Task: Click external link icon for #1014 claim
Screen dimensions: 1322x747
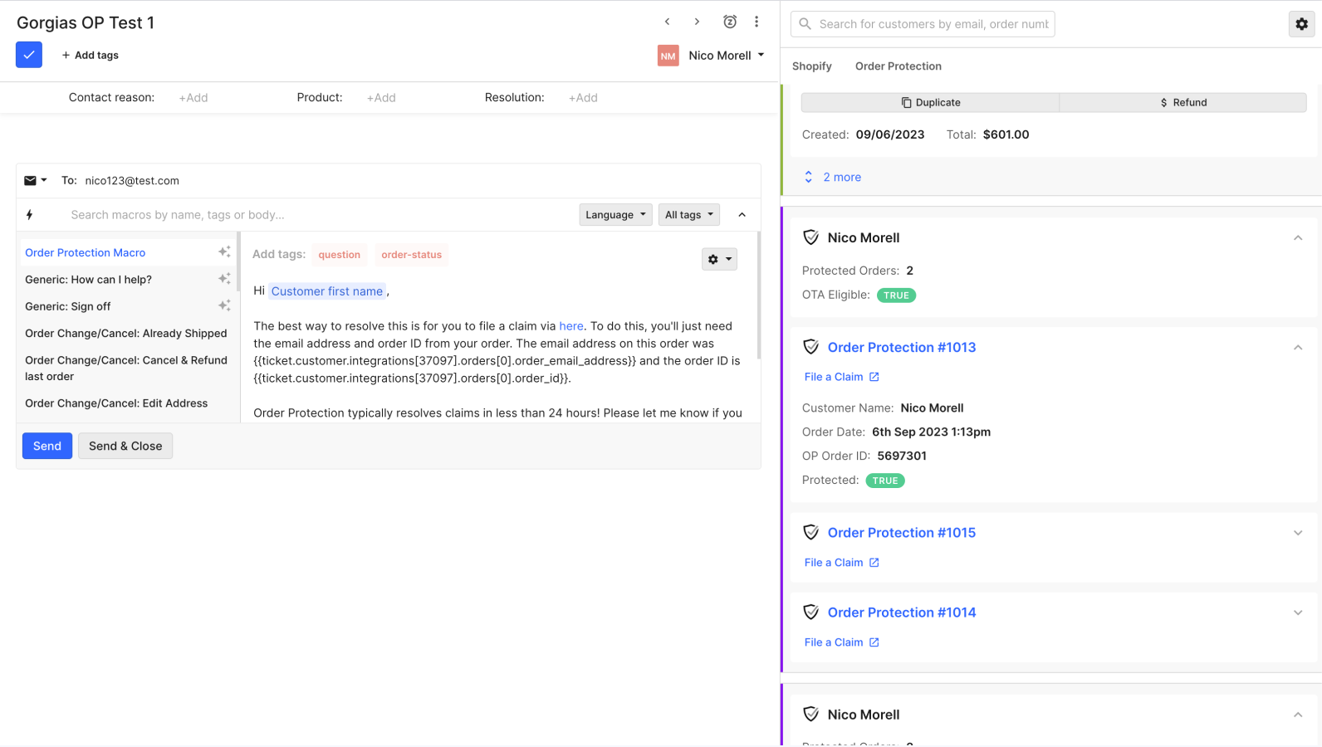Action: pyautogui.click(x=874, y=642)
